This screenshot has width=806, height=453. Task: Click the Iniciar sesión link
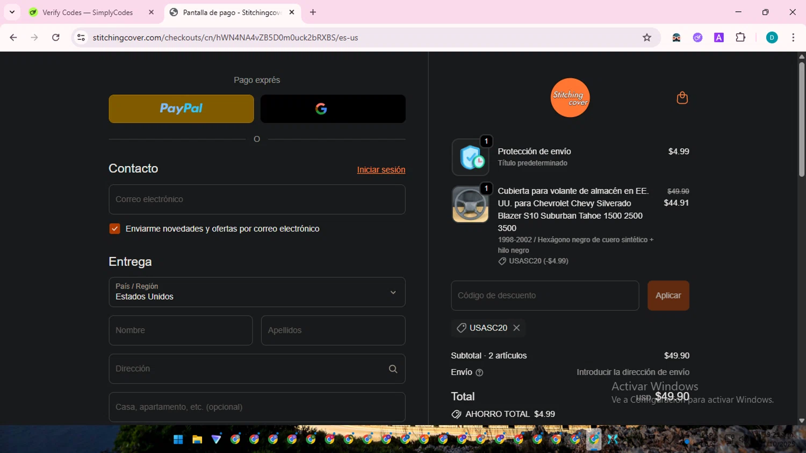click(381, 170)
